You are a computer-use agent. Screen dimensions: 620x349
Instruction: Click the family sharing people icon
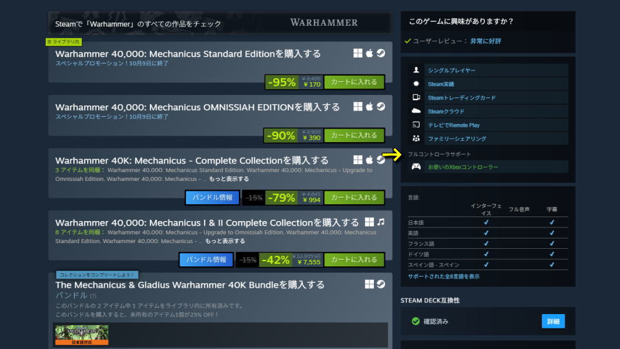click(416, 138)
